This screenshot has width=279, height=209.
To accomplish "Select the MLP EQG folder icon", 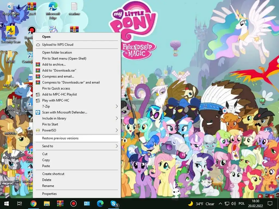I will tap(11, 81).
